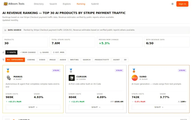Click the Products 30 stat card
The height and width of the screenshot is (120, 192).
coord(25,42)
